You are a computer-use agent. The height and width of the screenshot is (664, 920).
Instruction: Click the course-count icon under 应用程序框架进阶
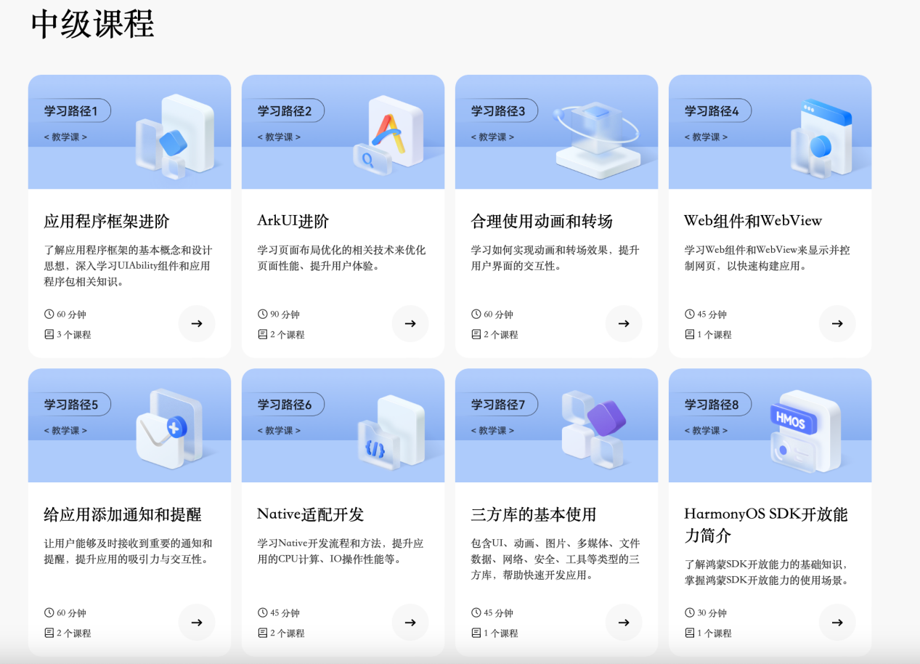click(x=48, y=334)
